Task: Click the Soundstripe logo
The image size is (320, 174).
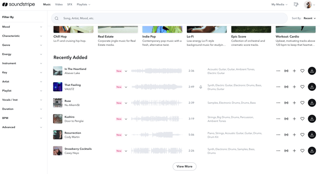Action: point(19,4)
